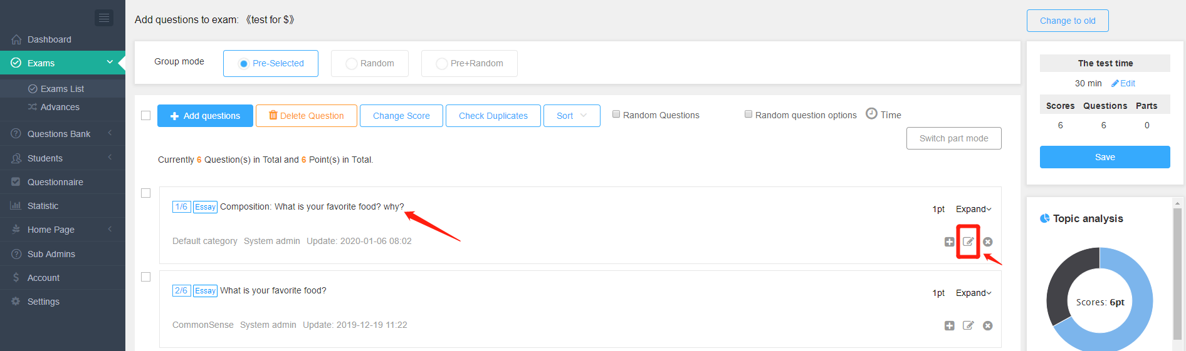
Task: Click Switch part mode button
Action: [x=953, y=138]
